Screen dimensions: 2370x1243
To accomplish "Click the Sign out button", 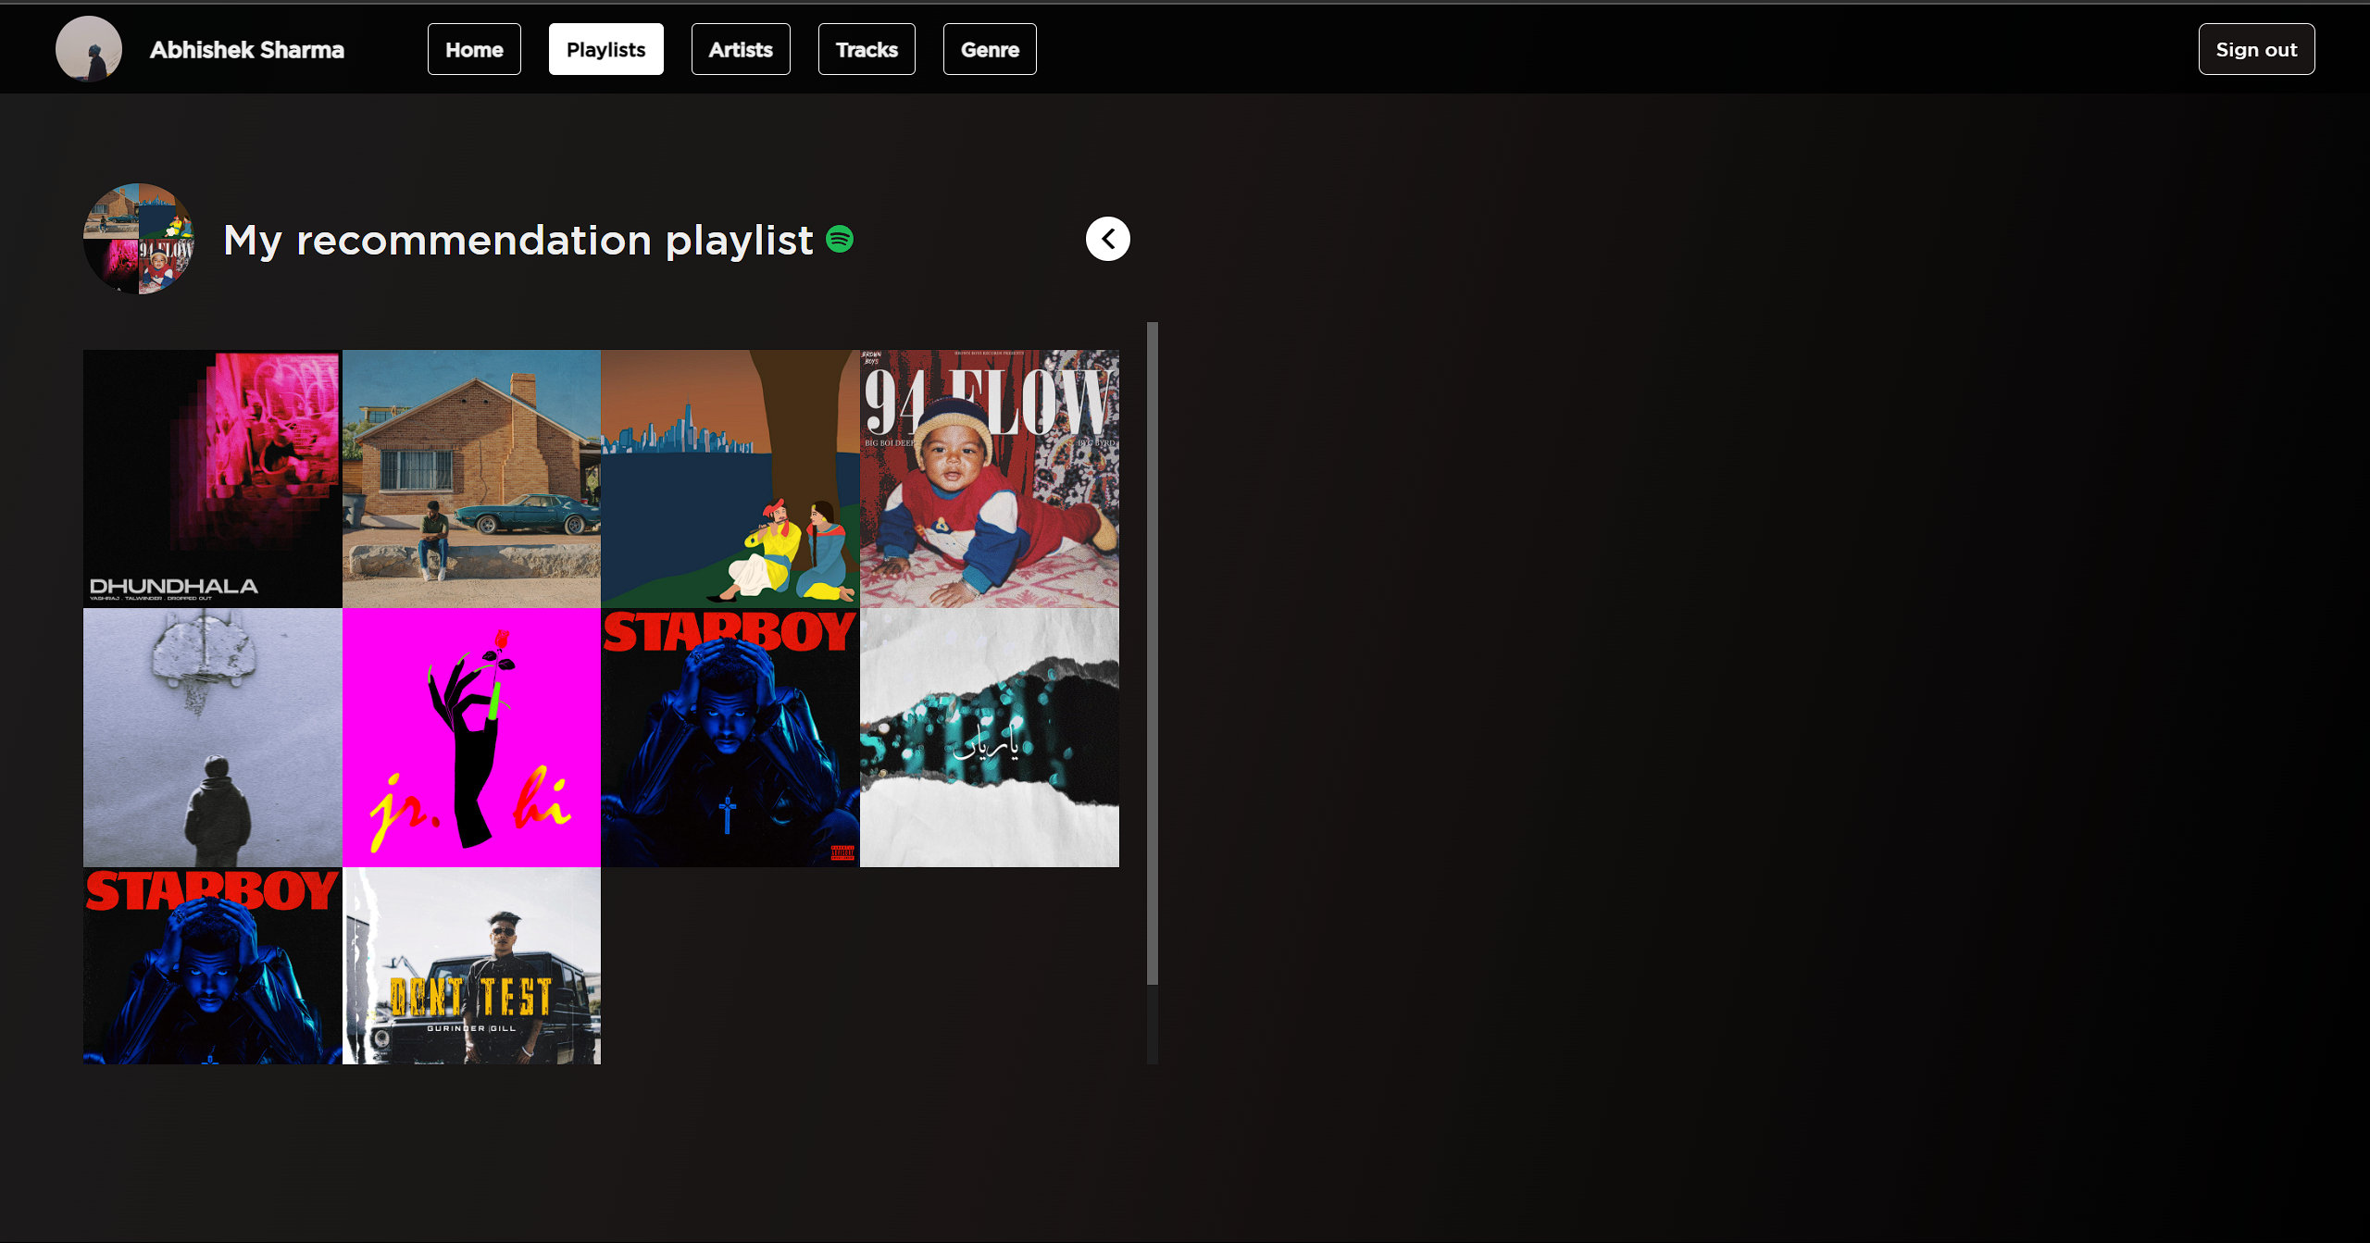I will coord(2256,49).
